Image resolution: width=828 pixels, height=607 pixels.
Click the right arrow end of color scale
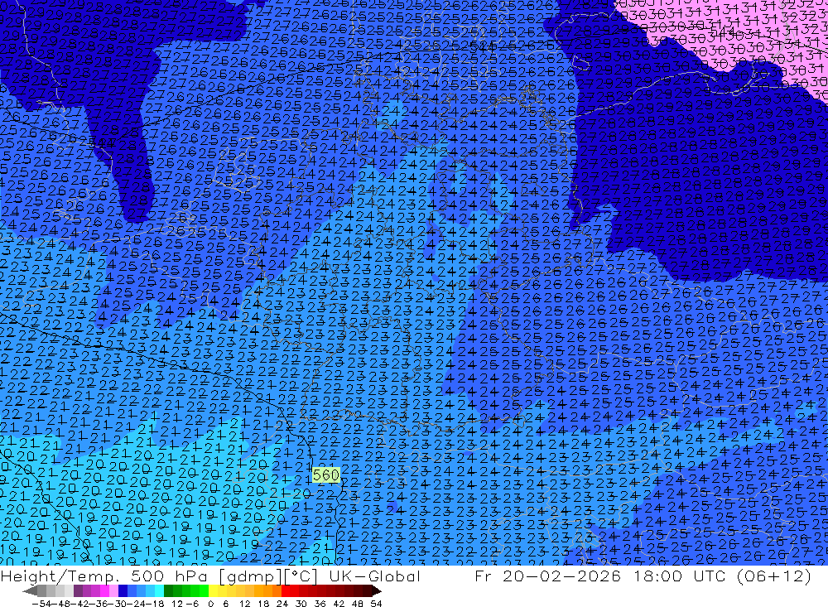point(377,591)
